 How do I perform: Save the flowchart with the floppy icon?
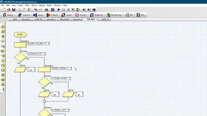coord(14,10)
